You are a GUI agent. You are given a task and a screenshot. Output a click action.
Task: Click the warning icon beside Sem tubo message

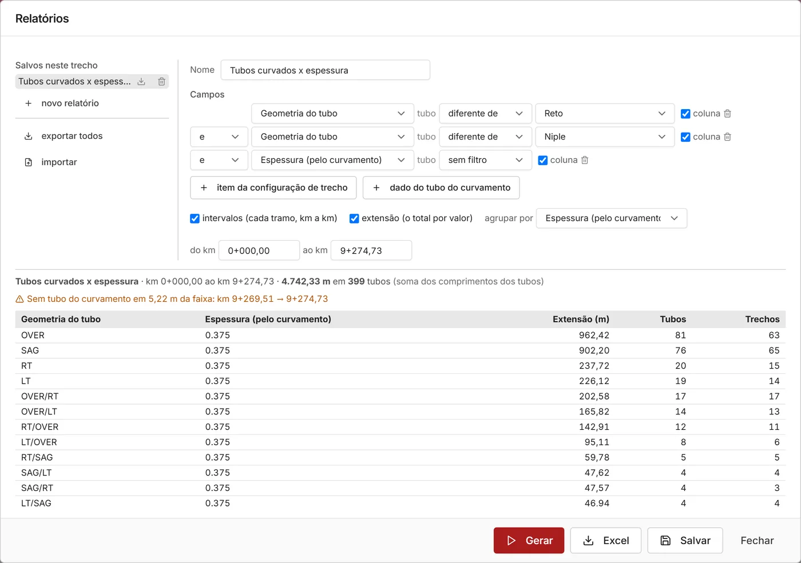(x=19, y=299)
